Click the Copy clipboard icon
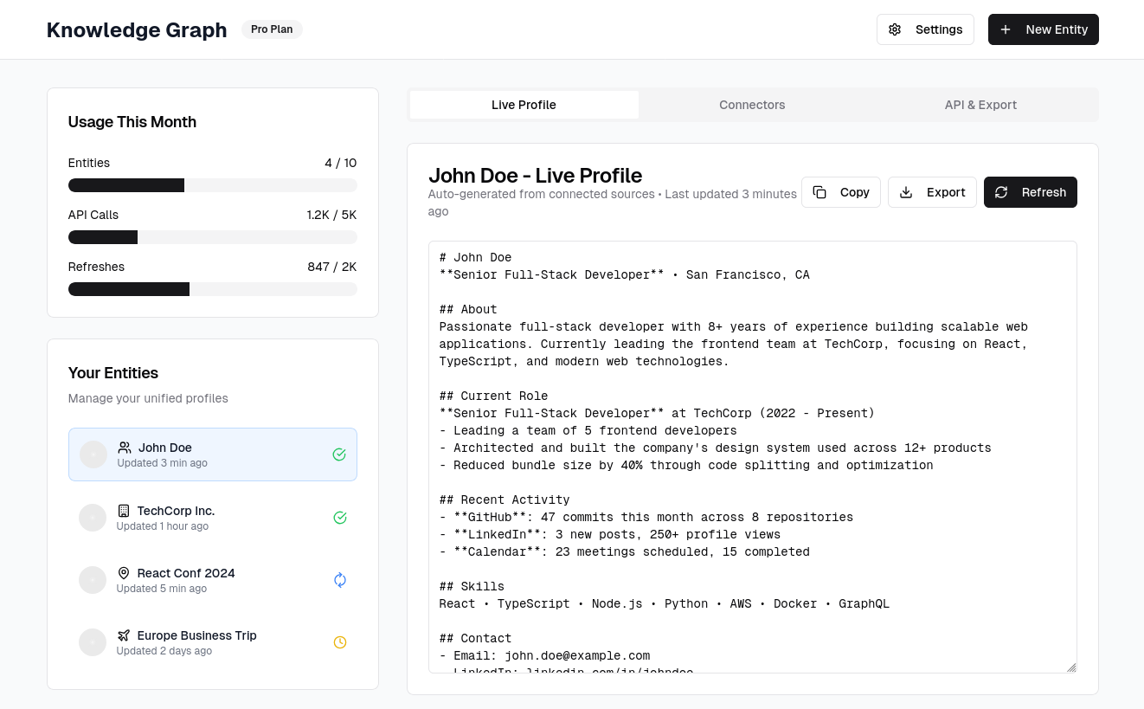The image size is (1144, 709). pos(820,192)
